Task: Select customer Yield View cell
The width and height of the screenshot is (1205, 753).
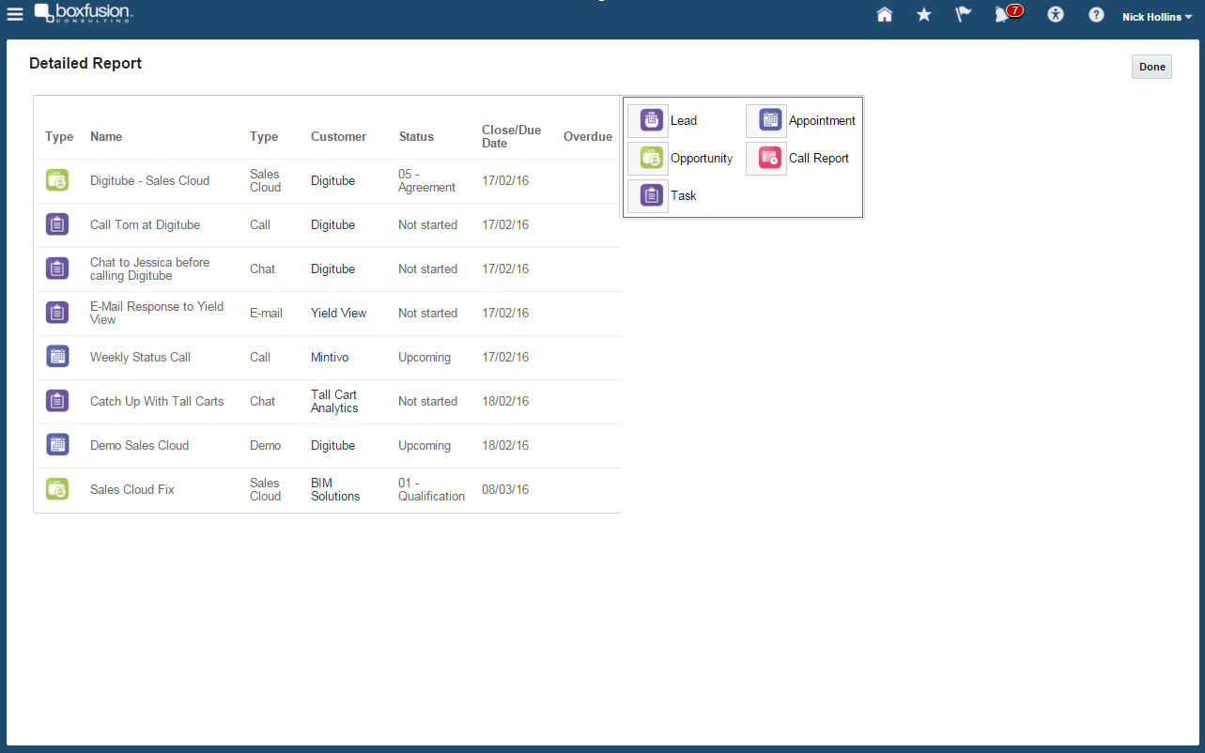Action: coord(338,313)
